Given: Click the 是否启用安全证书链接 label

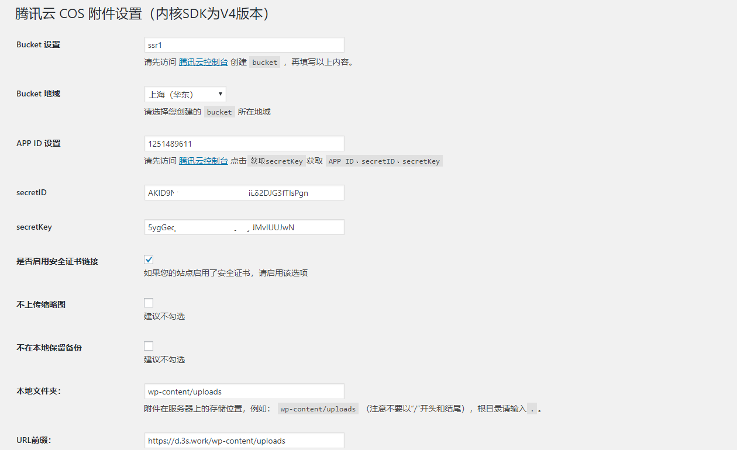Looking at the screenshot, I should click(x=57, y=261).
